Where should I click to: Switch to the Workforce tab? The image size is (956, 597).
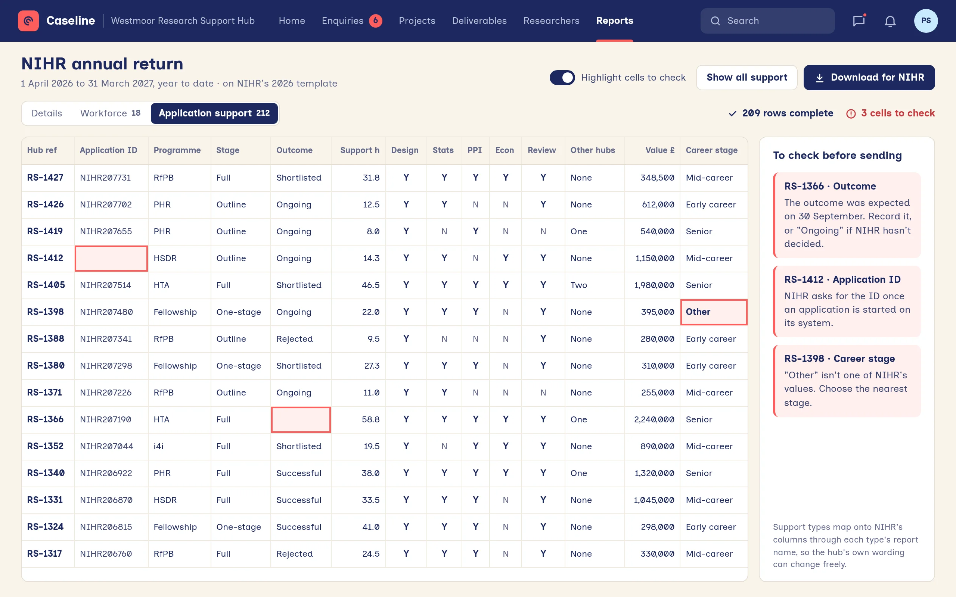click(x=110, y=113)
